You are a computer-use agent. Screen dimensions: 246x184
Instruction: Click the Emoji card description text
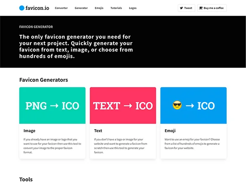pos(193,144)
